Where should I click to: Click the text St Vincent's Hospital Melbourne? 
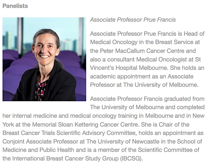click(x=145, y=64)
